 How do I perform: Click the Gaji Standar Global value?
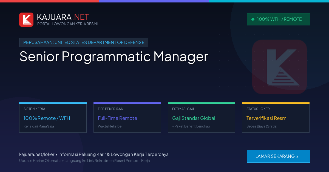[x=194, y=118]
